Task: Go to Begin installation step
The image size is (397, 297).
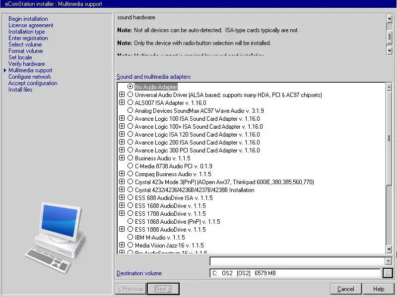Action: 28,19
